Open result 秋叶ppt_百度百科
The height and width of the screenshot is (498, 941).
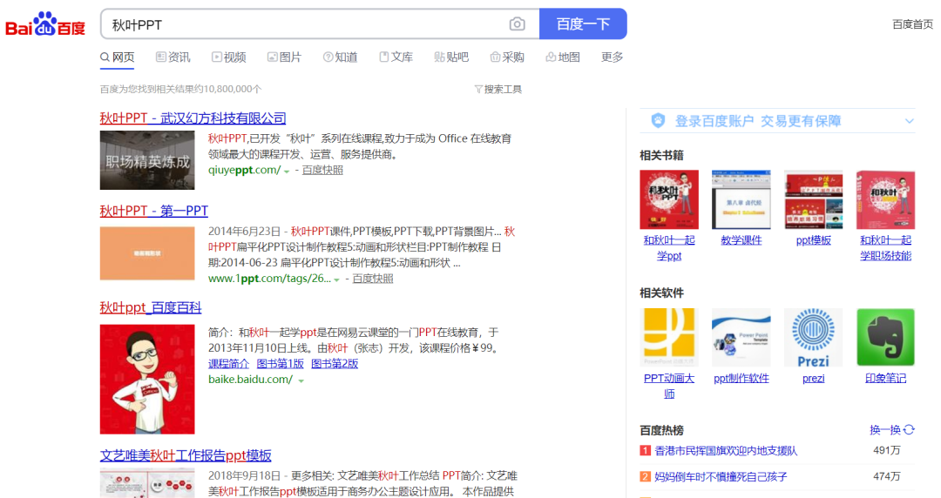tap(151, 308)
